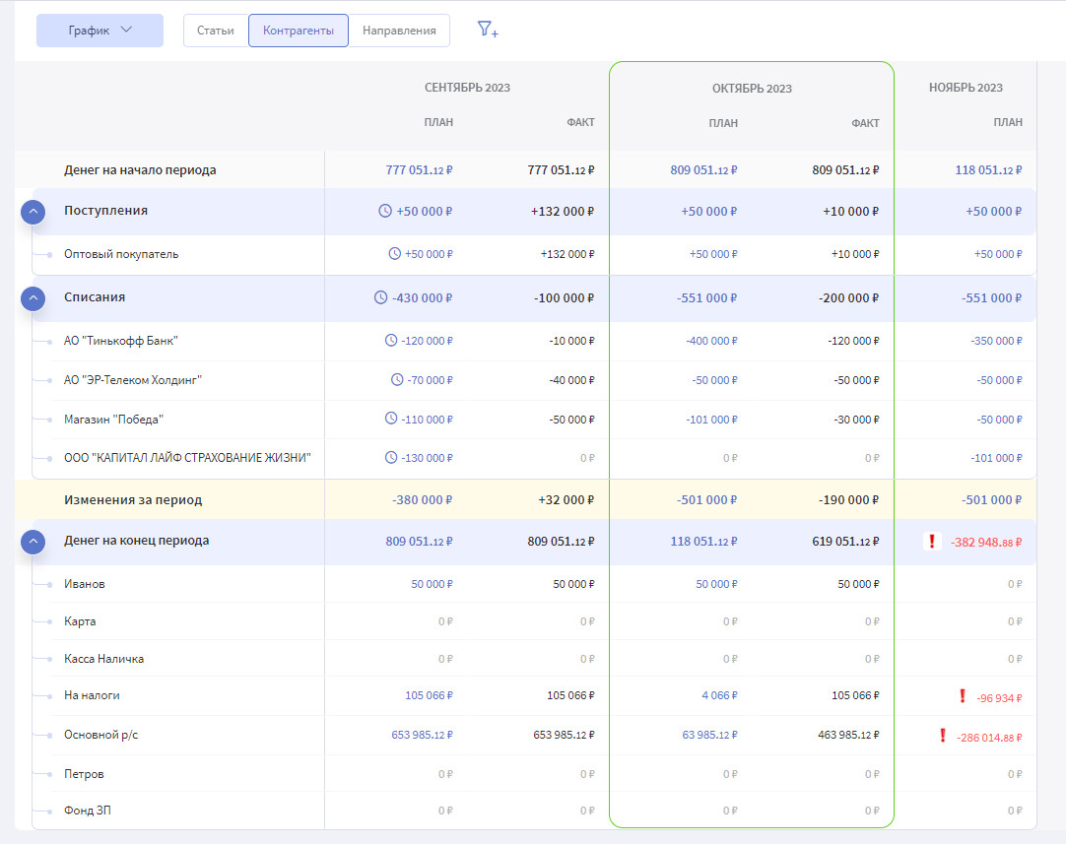Screen dimensions: 1066x844
Task: Click clock icon in September Поступления plan
Action: point(385,211)
